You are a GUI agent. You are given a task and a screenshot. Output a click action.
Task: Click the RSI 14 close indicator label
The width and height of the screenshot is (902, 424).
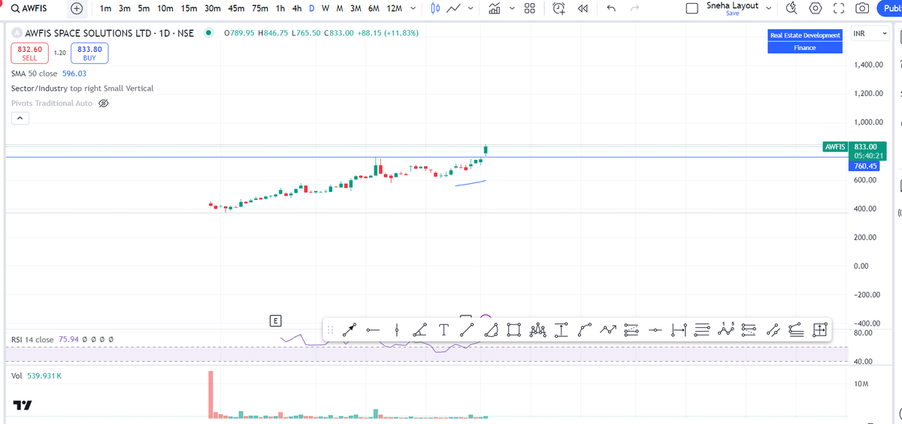point(32,340)
